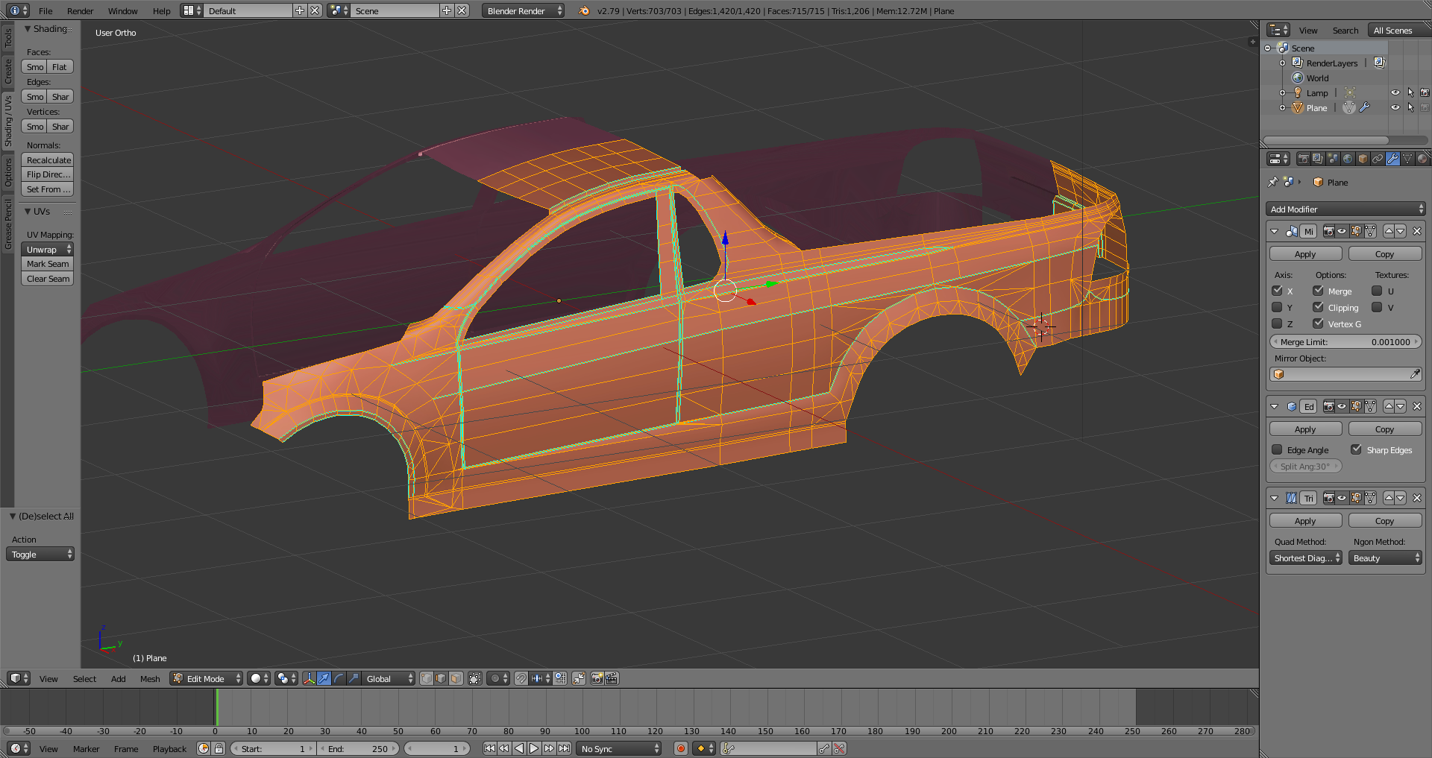Toggle Mirror axis X checkbox
Image resolution: width=1432 pixels, height=758 pixels.
[x=1277, y=291]
